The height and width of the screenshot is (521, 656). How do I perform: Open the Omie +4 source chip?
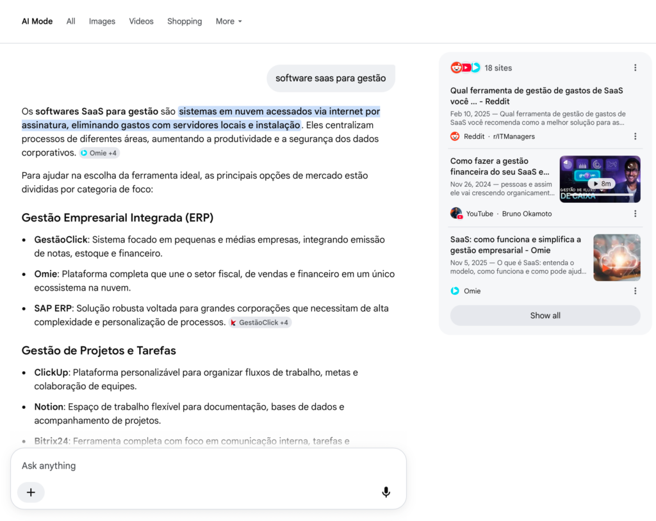[99, 153]
